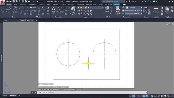
Task: Open Layer Properties manager
Action: pyautogui.click(x=73, y=11)
